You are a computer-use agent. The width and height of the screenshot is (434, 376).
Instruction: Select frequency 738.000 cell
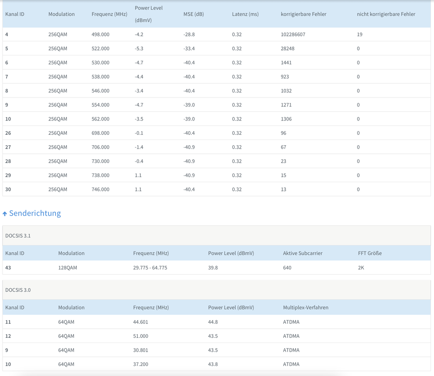100,175
